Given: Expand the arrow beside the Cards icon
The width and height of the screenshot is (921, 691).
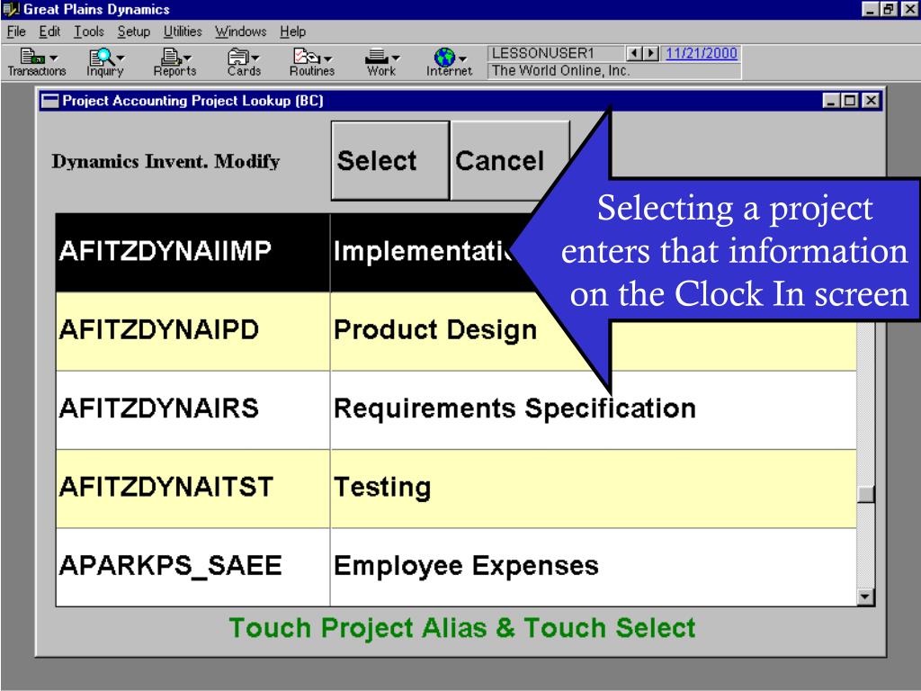Looking at the screenshot, I should (255, 58).
